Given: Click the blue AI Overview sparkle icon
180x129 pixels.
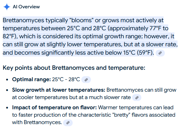Looking at the screenshot, I should coord(7,7).
